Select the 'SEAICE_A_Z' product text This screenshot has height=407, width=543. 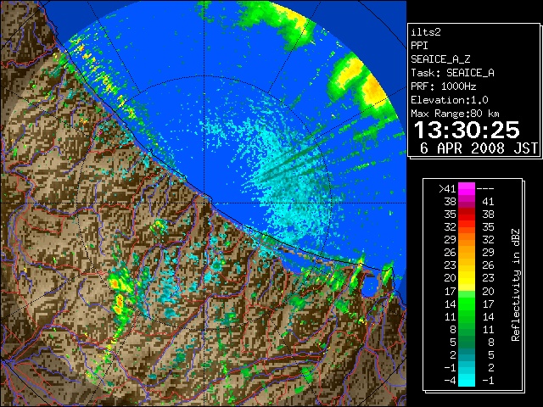click(x=440, y=59)
